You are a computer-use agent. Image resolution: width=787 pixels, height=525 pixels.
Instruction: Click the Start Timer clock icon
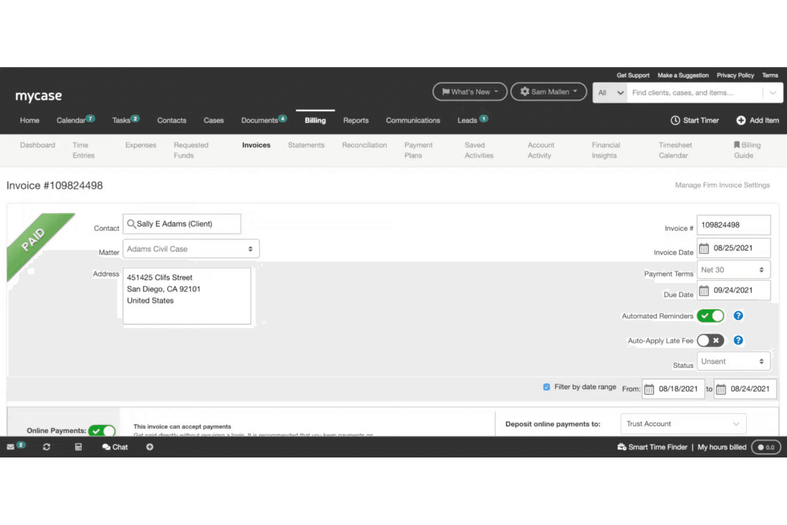[675, 120]
